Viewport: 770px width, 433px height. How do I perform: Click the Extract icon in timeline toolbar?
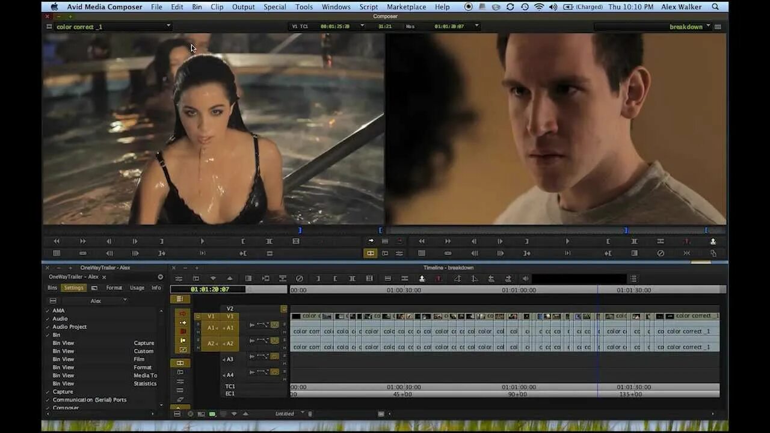tap(422, 278)
